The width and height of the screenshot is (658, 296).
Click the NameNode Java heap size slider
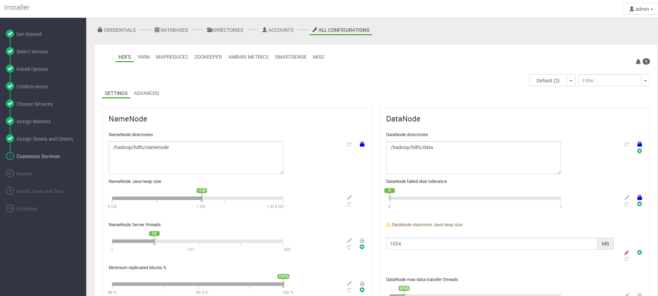coord(198,198)
